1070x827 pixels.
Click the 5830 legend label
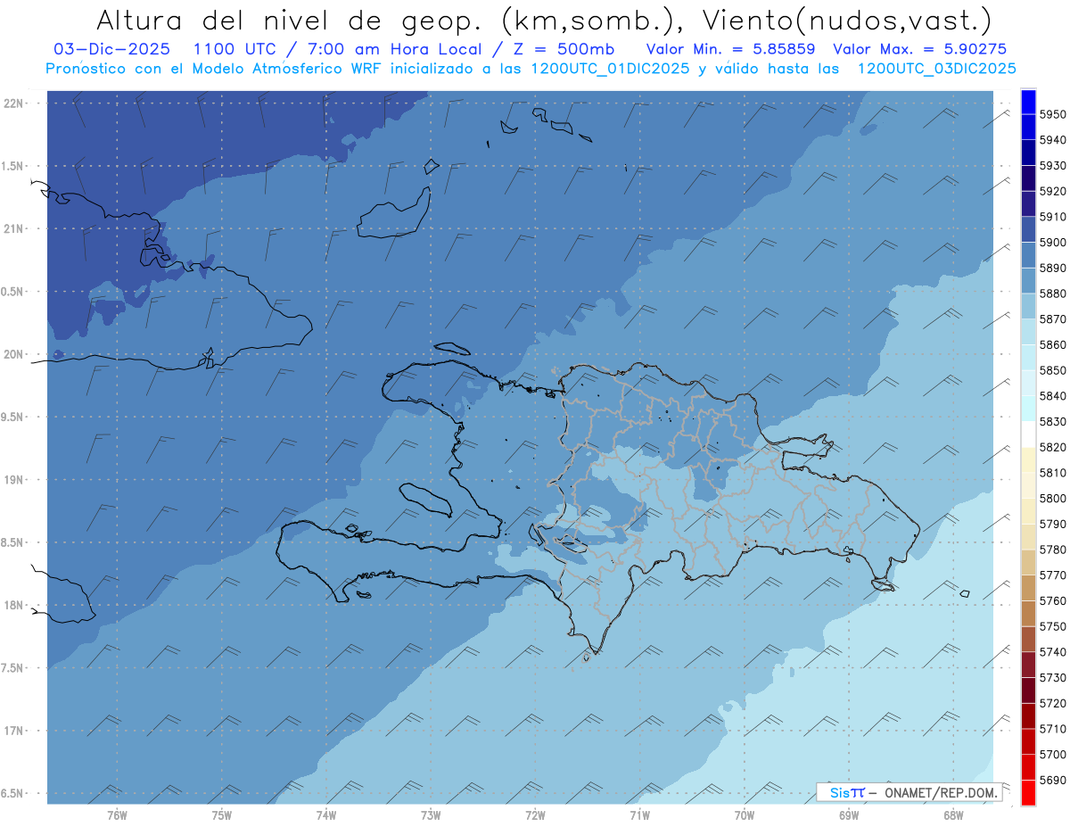pos(1053,422)
